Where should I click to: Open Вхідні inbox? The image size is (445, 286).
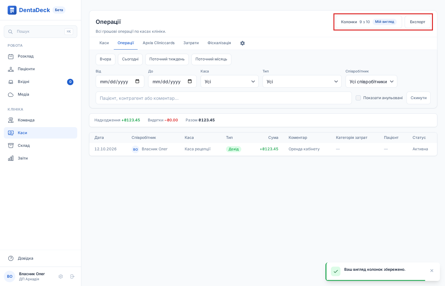40,82
